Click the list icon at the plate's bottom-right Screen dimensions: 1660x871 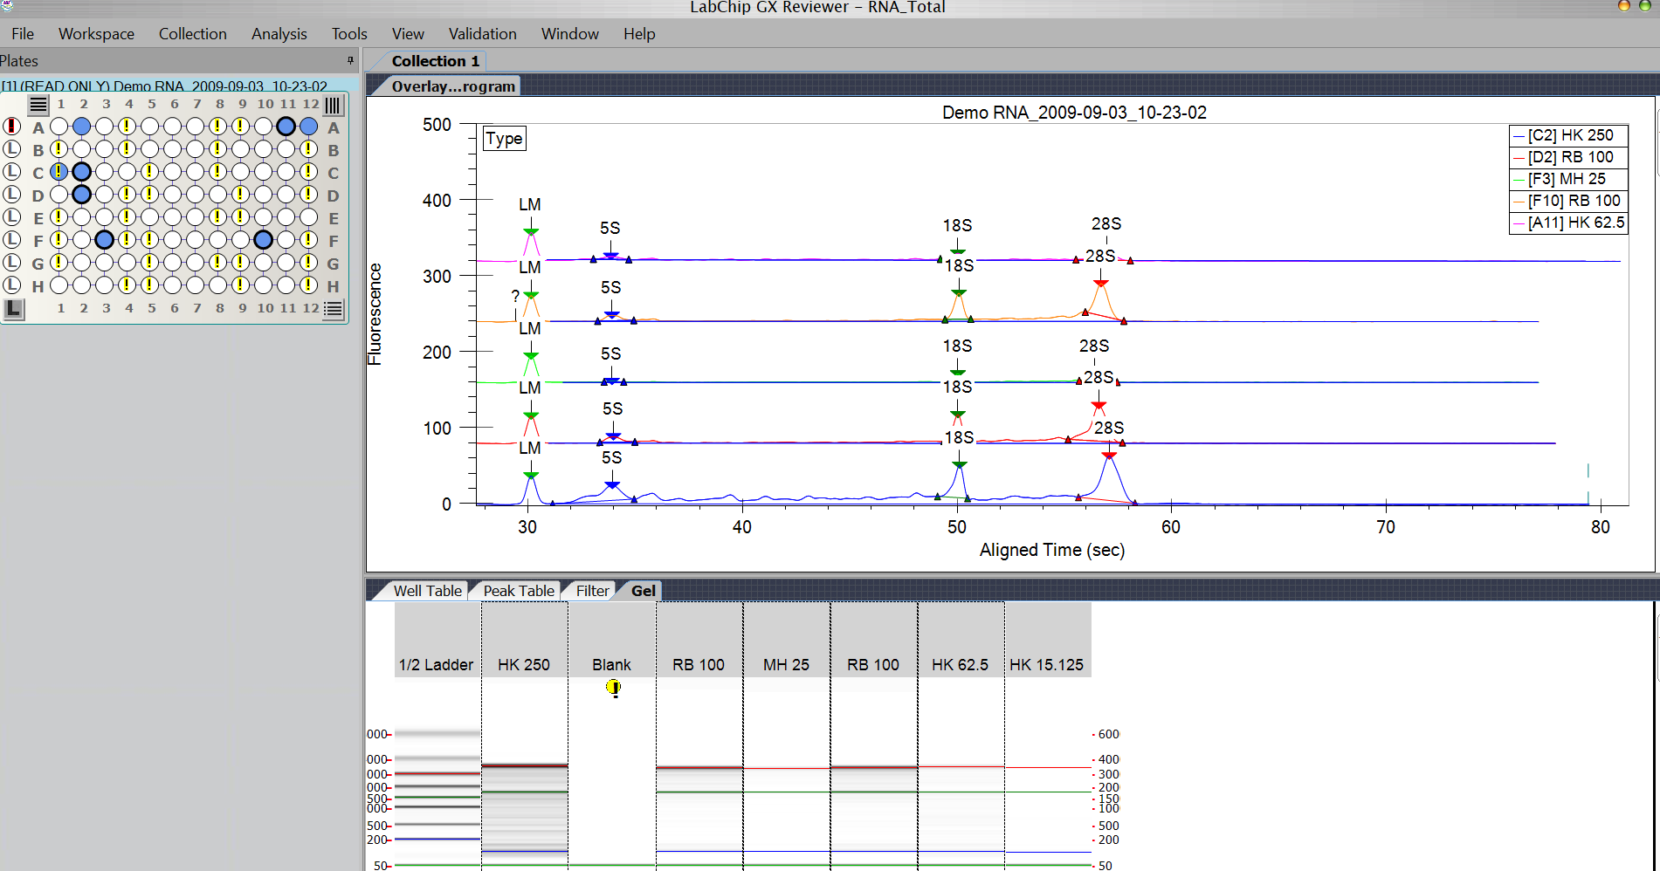tap(332, 308)
